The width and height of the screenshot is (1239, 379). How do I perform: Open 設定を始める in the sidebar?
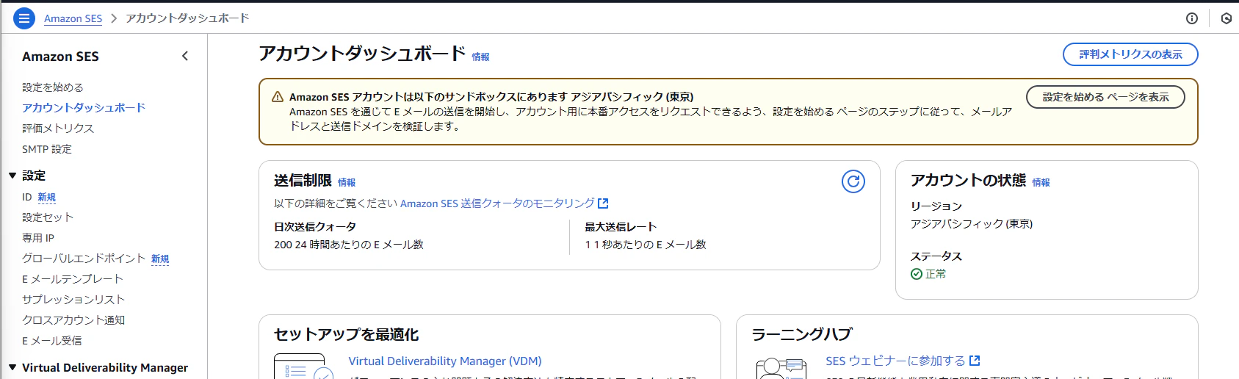(53, 87)
